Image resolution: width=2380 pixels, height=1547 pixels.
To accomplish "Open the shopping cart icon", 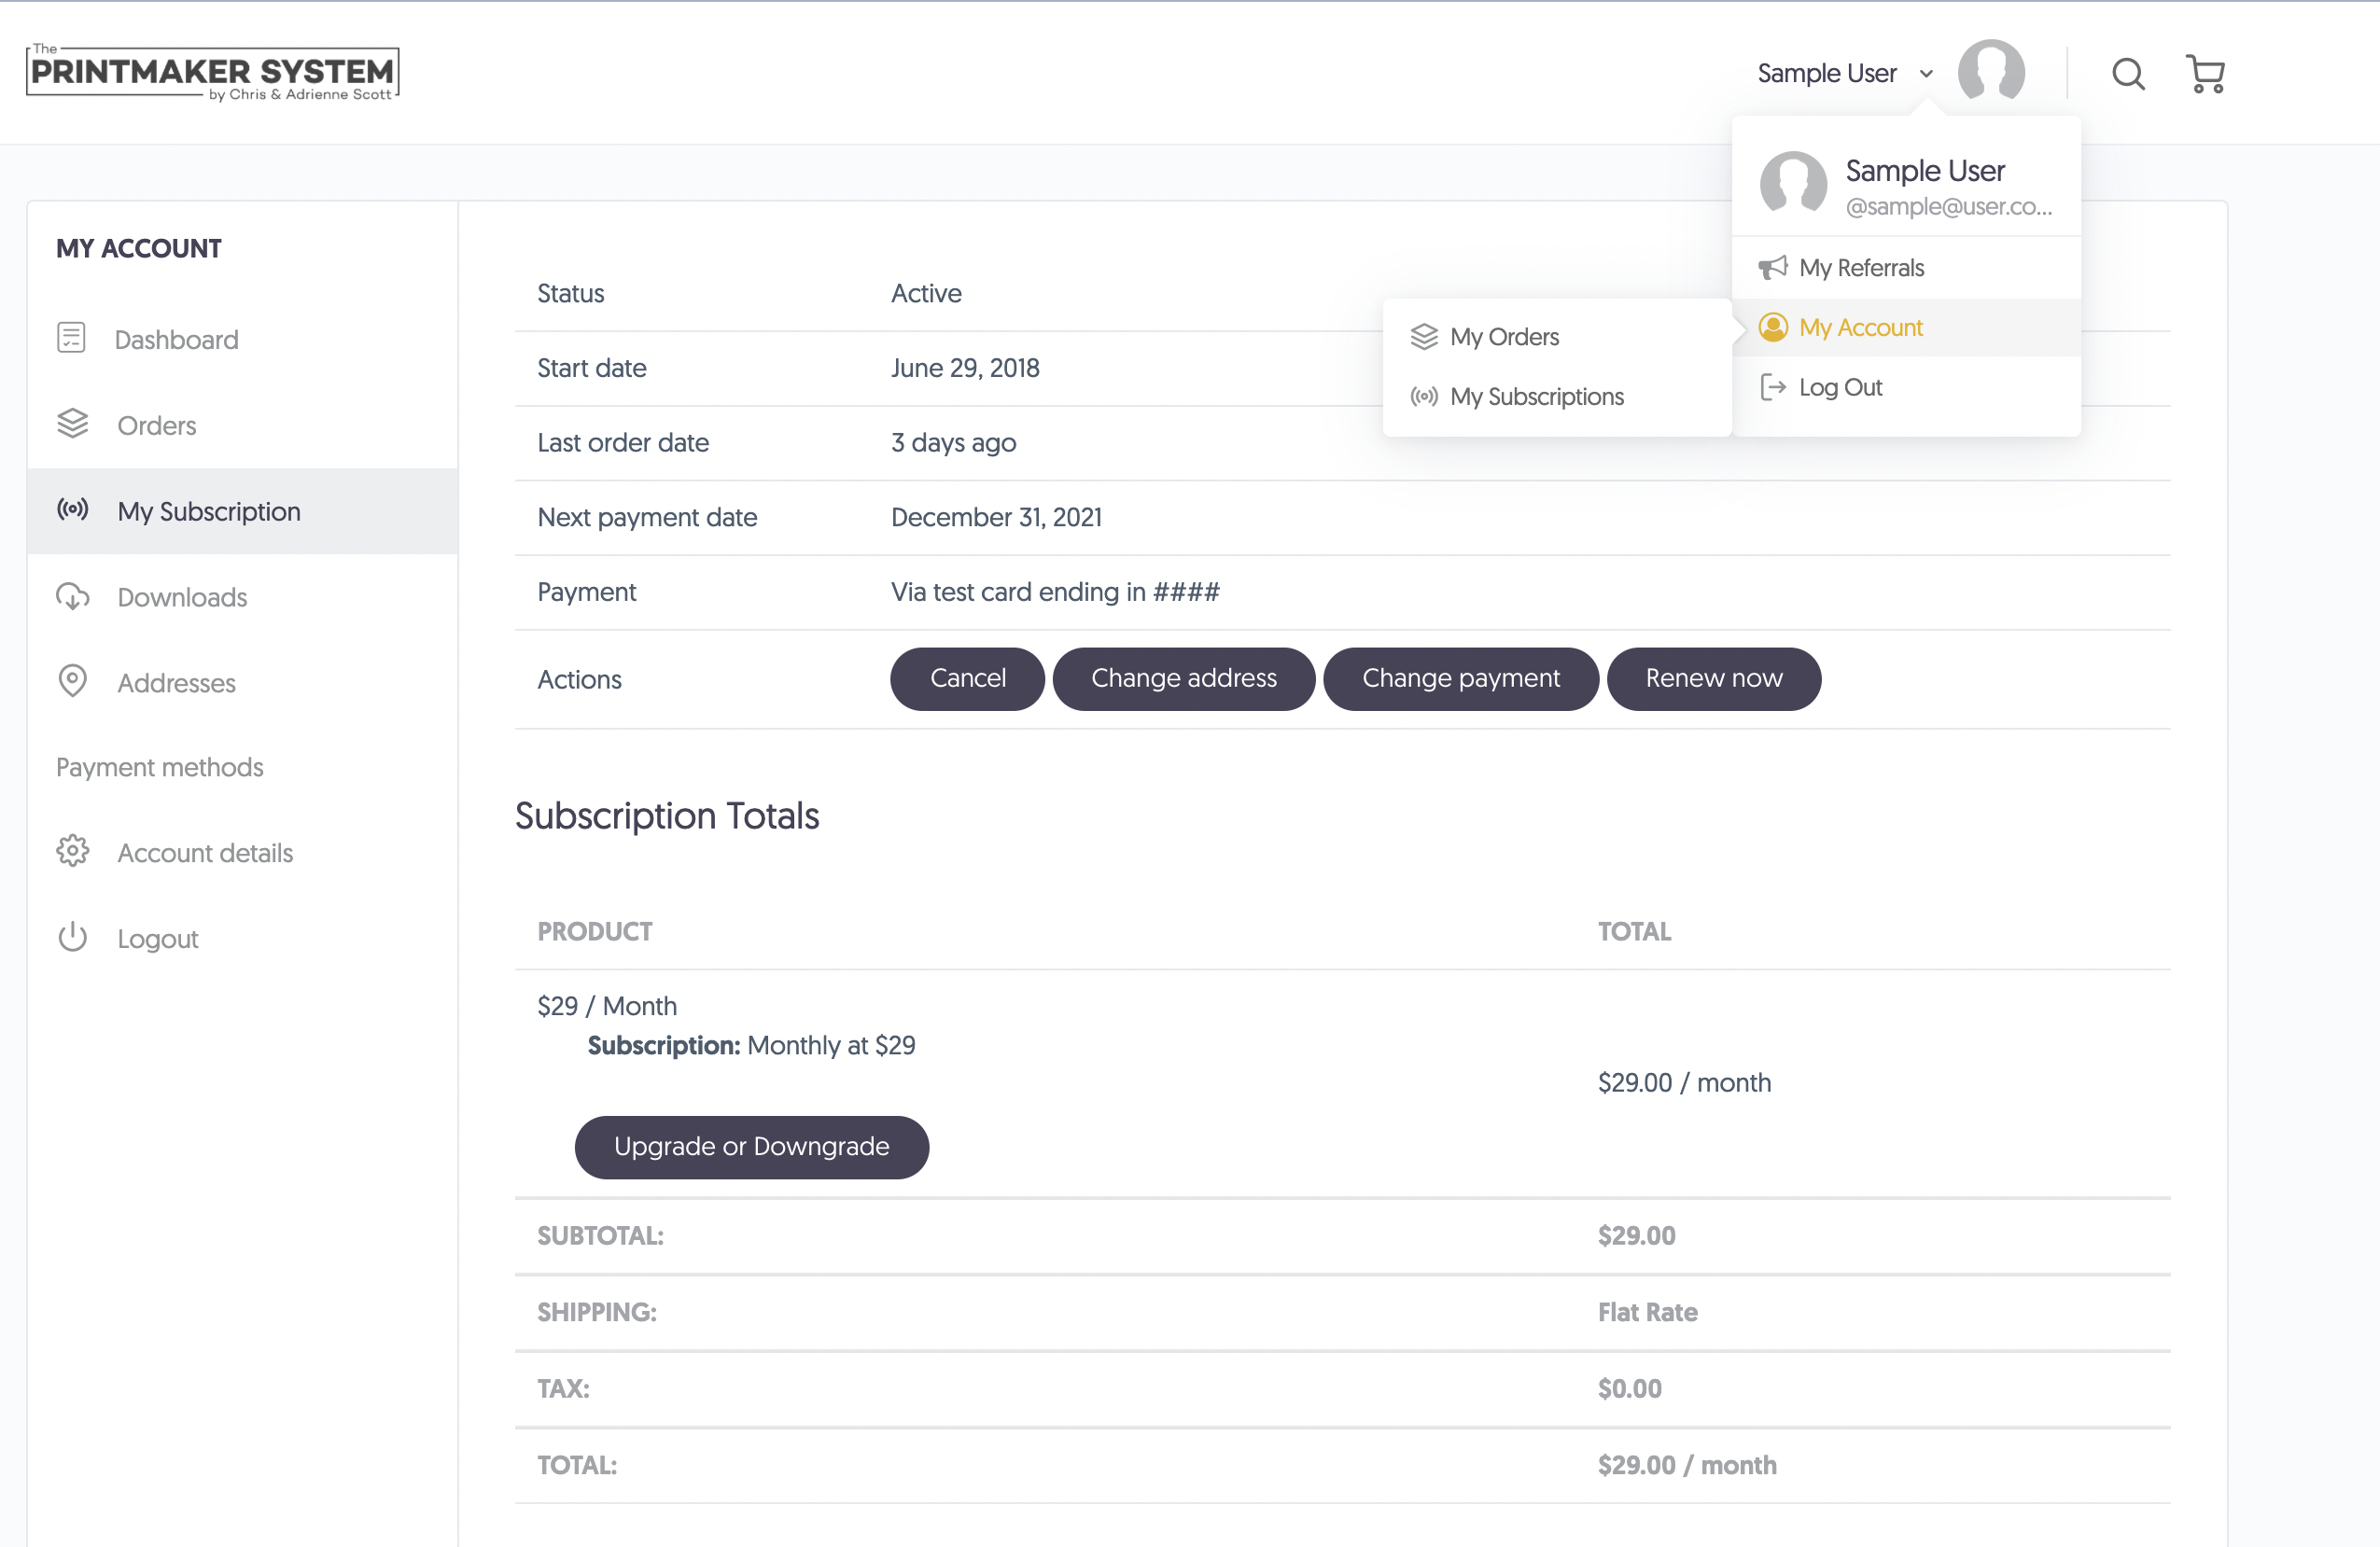I will [2205, 74].
